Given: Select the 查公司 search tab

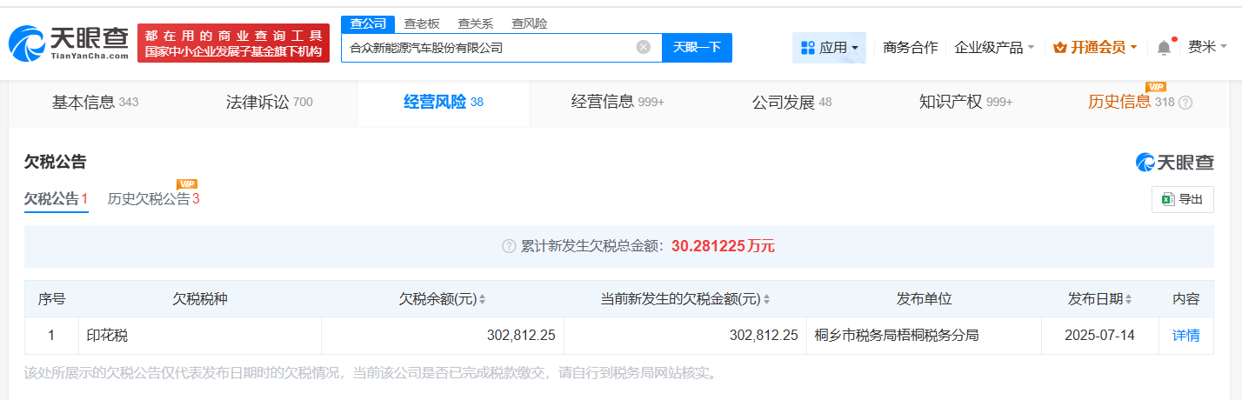Looking at the screenshot, I should (368, 23).
